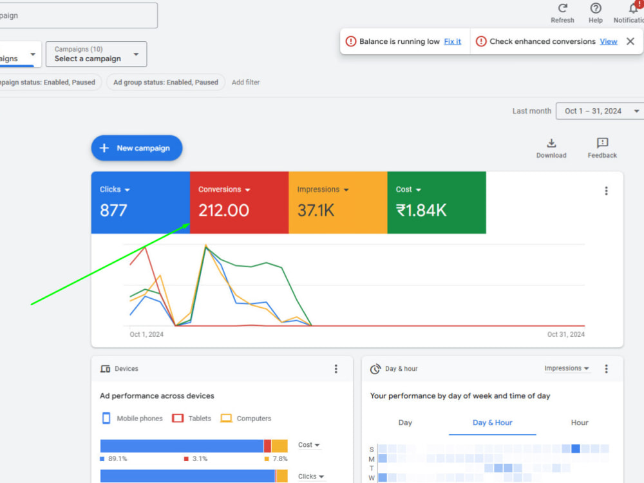Click the blue mobile segment of cost bar
The image size is (644, 483).
[182, 446]
